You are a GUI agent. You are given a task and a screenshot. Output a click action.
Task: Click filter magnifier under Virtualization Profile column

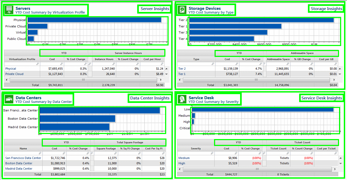[38, 64]
